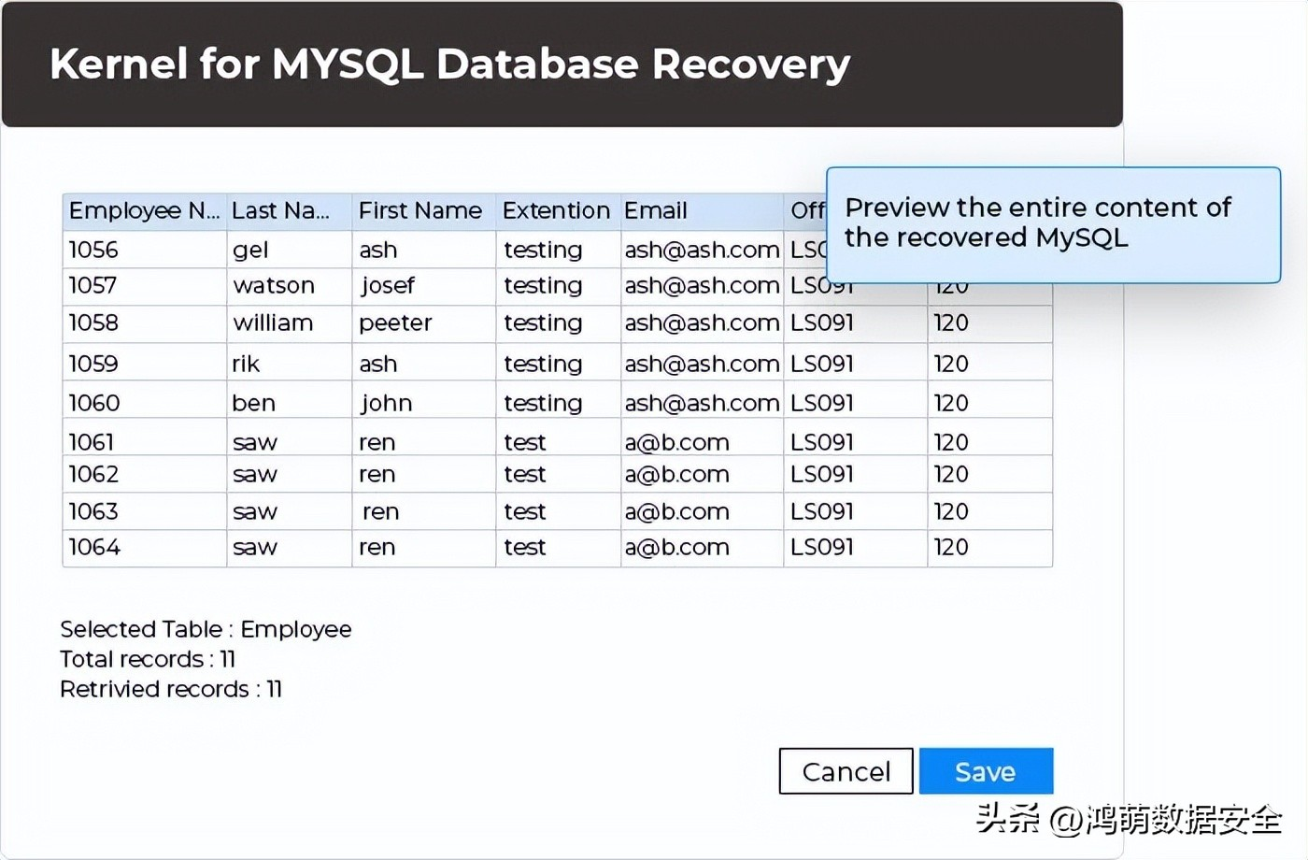Screen dimensions: 1308x860
Task: Select the Last Na... column header
Action: [290, 211]
